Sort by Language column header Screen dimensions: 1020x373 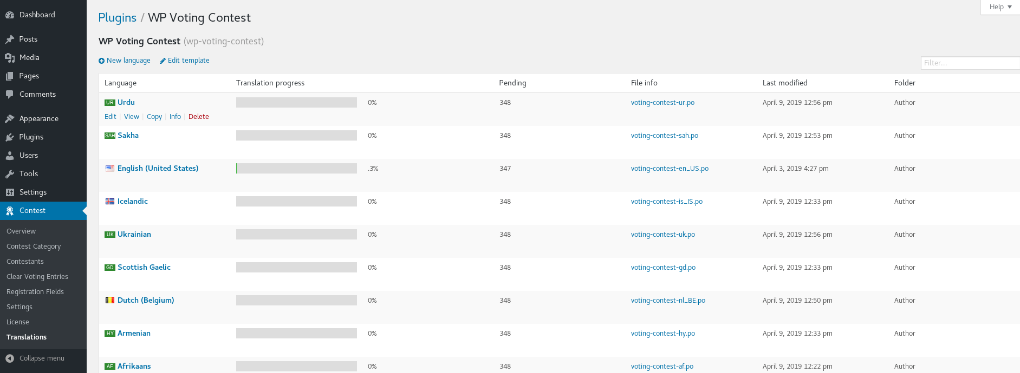click(120, 83)
